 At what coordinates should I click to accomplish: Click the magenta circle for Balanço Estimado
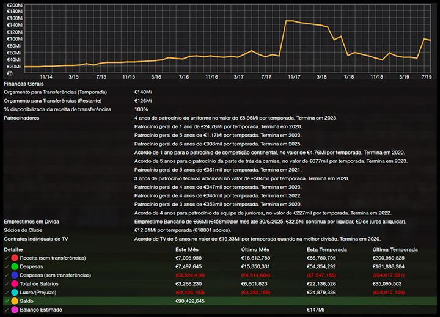coord(15,310)
